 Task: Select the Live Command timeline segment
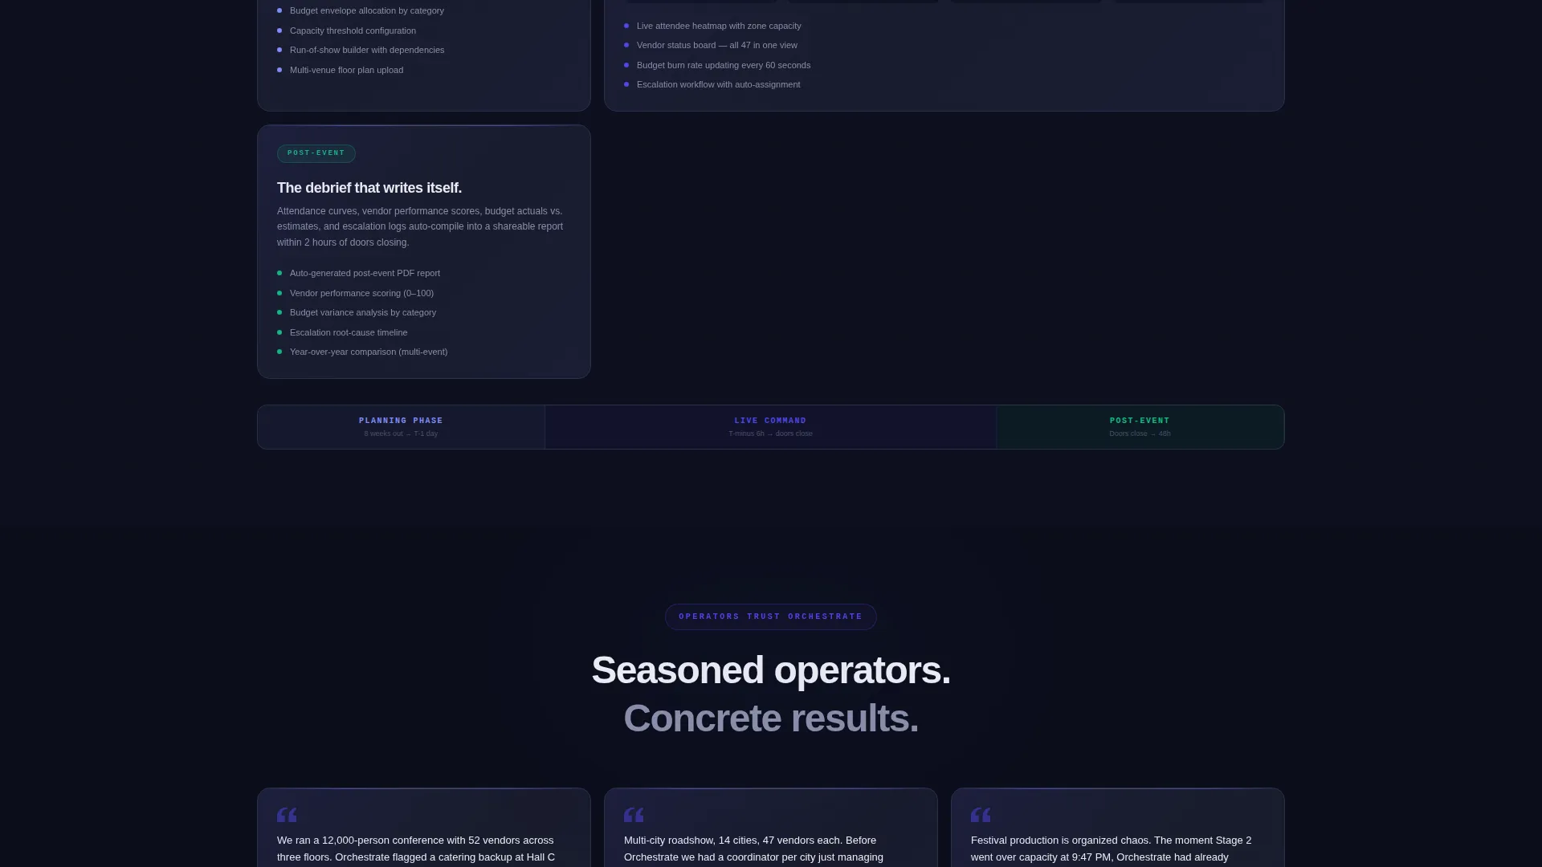pyautogui.click(x=770, y=427)
